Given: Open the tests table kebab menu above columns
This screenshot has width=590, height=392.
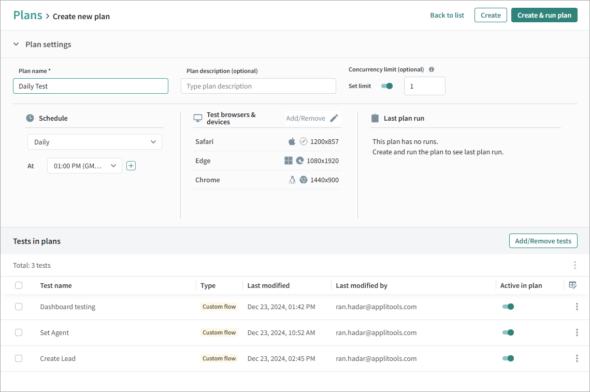Looking at the screenshot, I should [x=574, y=265].
